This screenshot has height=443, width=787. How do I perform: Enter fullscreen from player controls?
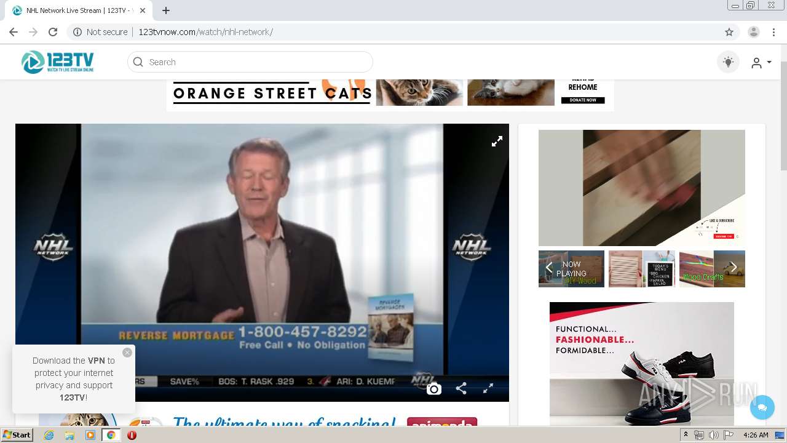[x=488, y=389]
